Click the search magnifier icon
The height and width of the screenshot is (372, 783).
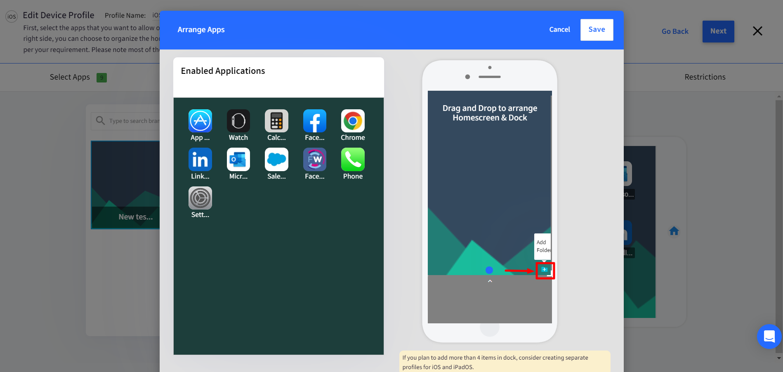click(100, 120)
